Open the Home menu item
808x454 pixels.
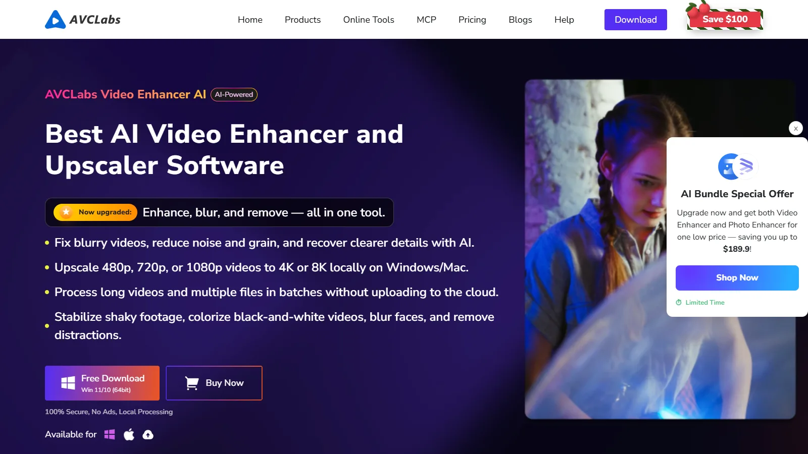tap(250, 20)
